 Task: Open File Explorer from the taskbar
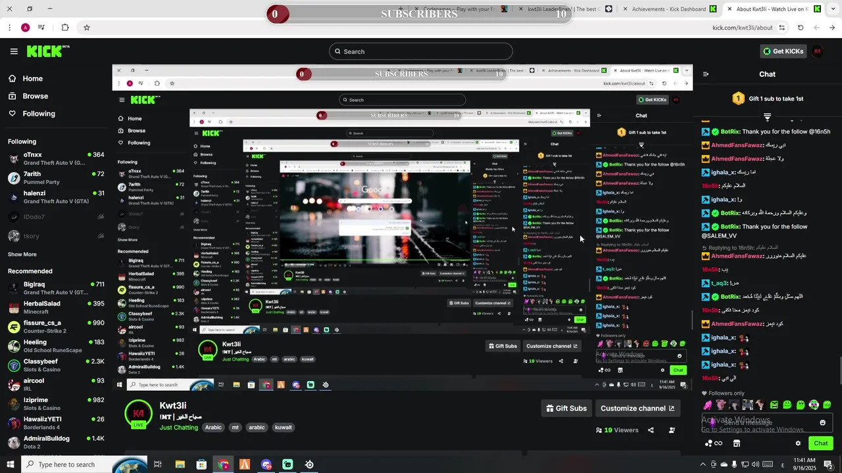(x=180, y=464)
